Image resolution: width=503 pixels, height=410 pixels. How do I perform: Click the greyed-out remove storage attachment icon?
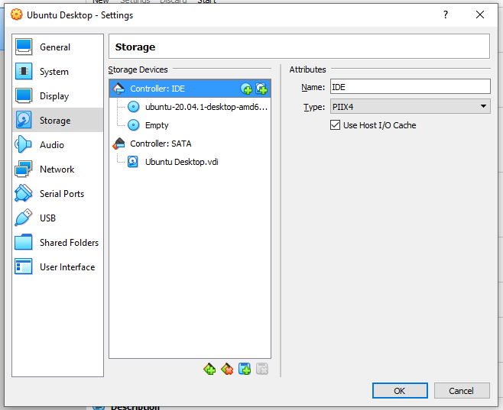[x=262, y=370]
